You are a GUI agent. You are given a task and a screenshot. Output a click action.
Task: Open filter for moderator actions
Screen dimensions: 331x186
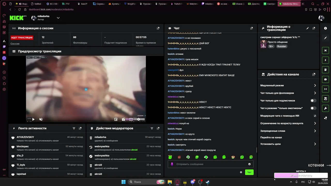[152, 128]
